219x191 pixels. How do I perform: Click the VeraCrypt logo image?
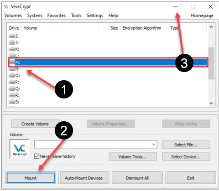tap(20, 149)
